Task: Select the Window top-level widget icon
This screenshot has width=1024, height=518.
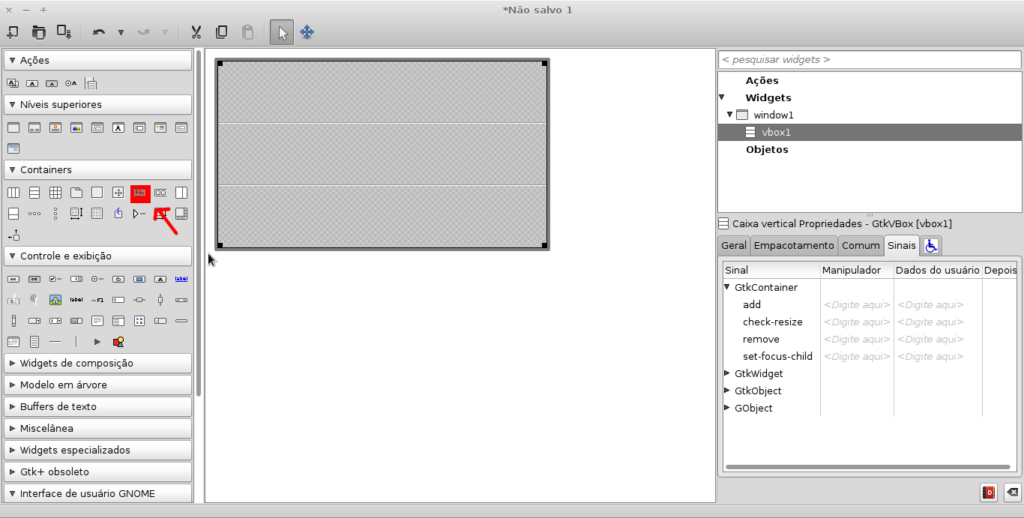Action: click(13, 127)
